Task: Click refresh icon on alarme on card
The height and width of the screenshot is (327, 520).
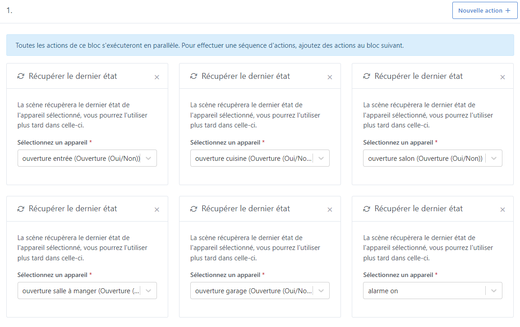Action: 366,209
